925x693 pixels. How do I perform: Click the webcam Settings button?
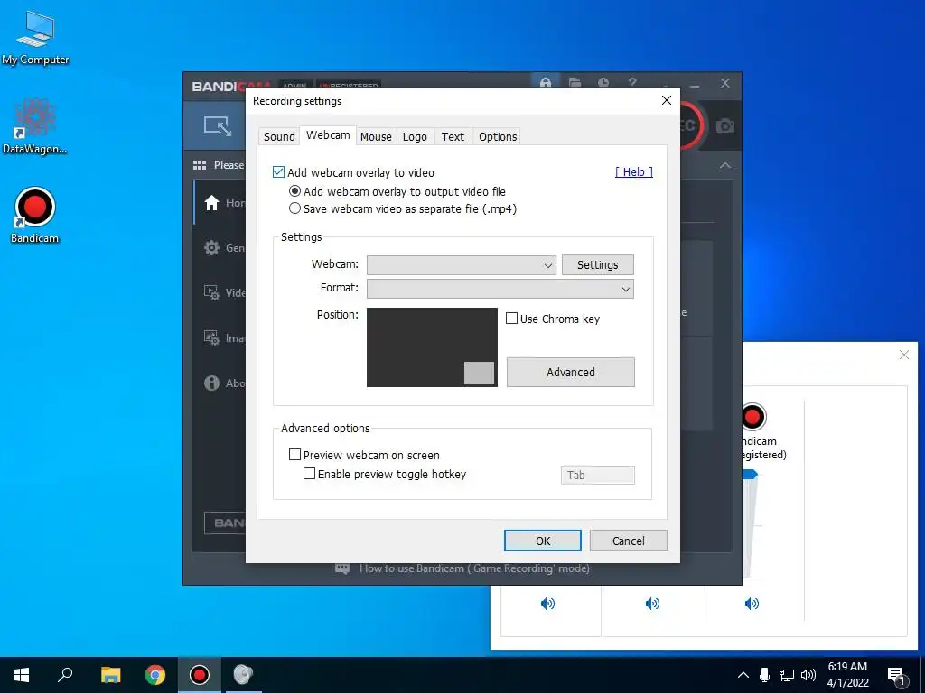[598, 264]
